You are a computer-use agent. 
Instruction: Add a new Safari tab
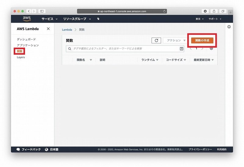231,12
